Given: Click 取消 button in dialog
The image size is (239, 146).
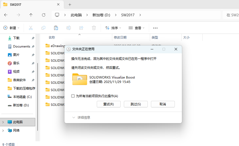Looking at the screenshot, I should 163,104.
